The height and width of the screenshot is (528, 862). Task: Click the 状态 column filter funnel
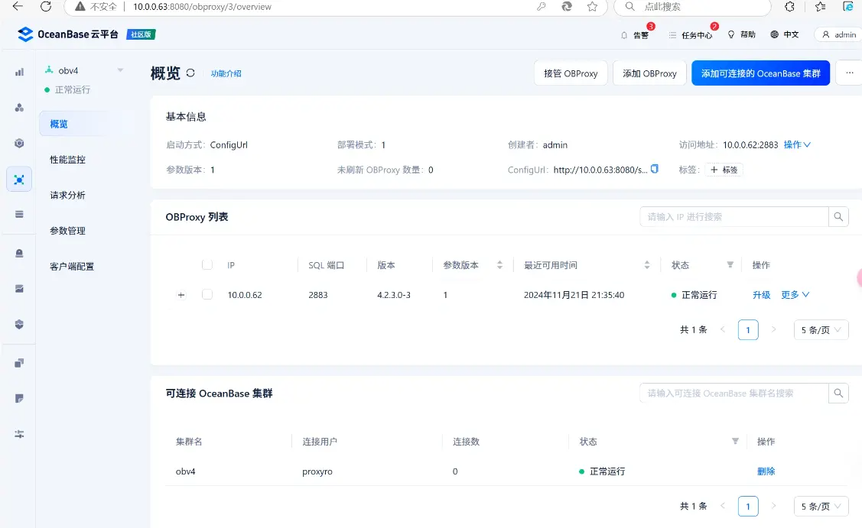click(x=730, y=264)
